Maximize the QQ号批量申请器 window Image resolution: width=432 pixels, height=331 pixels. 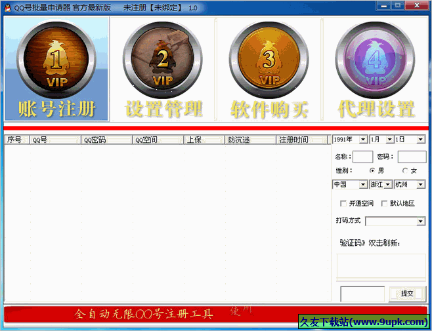point(398,5)
